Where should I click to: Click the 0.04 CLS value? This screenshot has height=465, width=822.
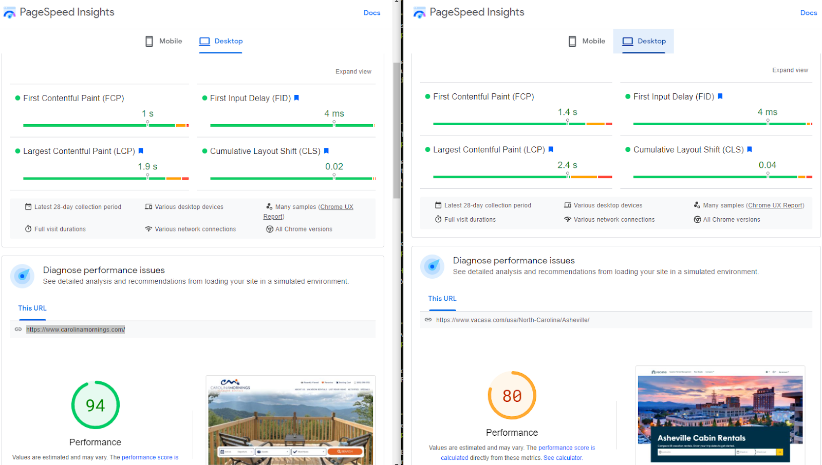pyautogui.click(x=768, y=165)
